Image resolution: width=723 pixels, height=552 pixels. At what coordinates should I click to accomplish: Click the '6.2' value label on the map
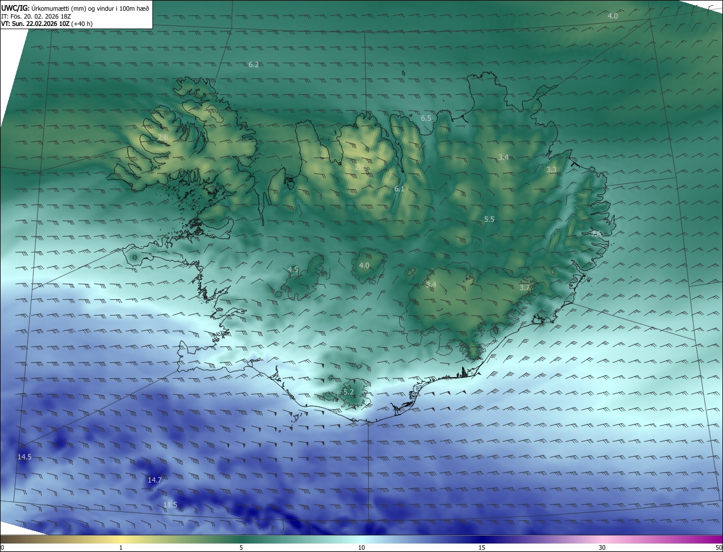pos(254,65)
